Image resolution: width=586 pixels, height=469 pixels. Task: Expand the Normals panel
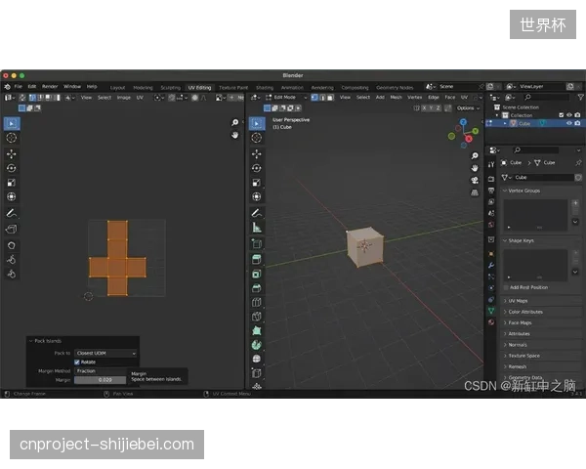pos(541,345)
